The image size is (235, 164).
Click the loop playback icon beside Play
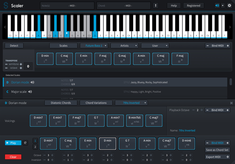(25, 143)
